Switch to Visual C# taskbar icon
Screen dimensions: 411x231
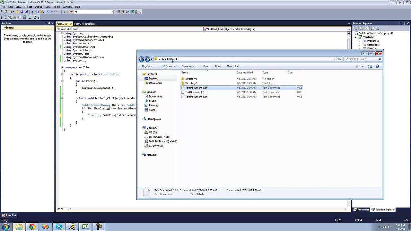85,227
